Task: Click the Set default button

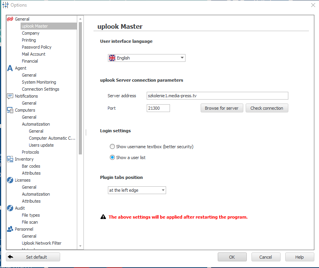Action: pyautogui.click(x=33, y=257)
